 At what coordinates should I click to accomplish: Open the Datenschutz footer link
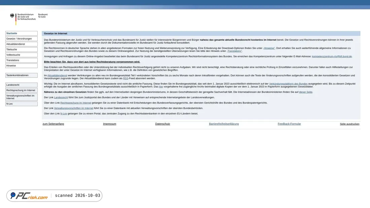[162, 124]
